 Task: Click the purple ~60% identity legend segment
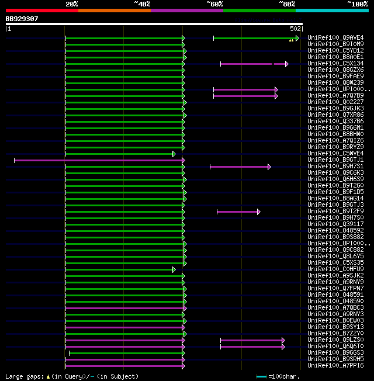pos(187,11)
